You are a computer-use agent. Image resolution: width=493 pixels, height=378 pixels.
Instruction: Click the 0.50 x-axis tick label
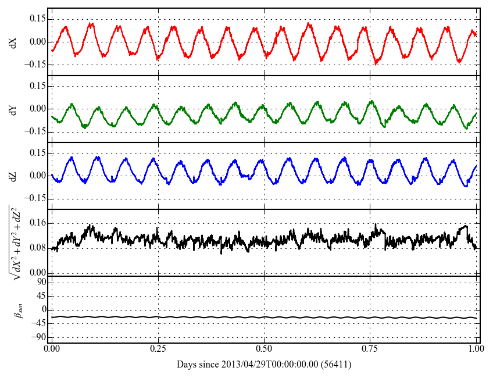[264, 351]
